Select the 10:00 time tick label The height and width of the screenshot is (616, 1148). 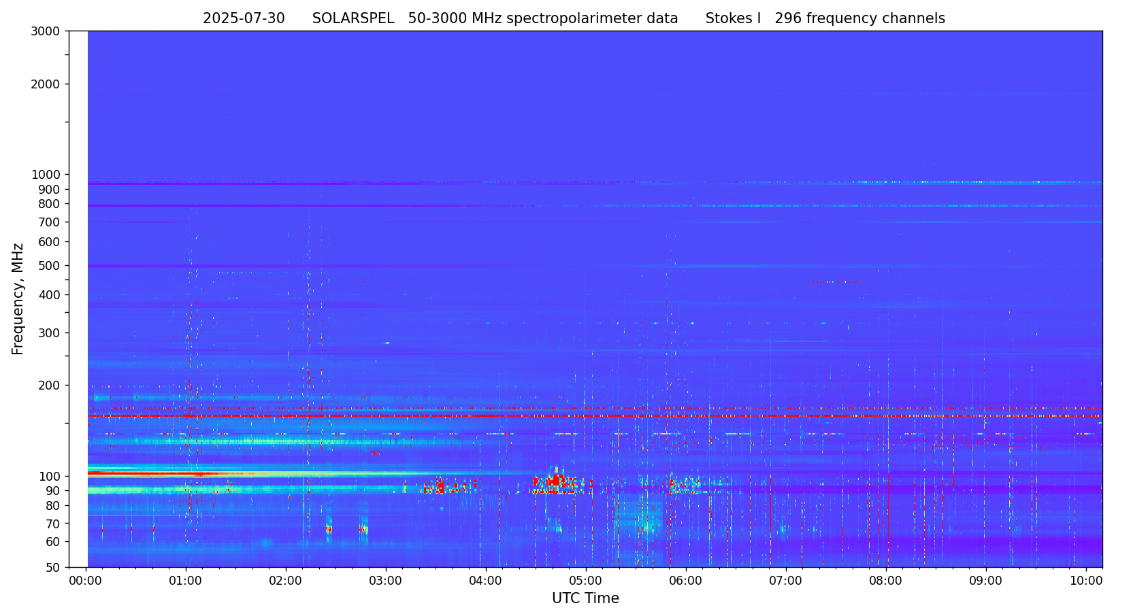pyautogui.click(x=1086, y=581)
